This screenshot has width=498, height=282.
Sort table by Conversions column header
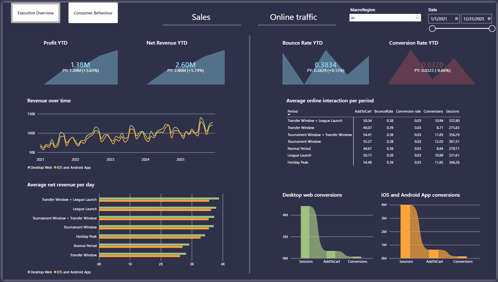point(433,111)
